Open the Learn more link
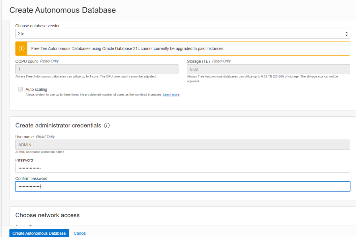Screen dimensions: 356x237 tap(171, 95)
